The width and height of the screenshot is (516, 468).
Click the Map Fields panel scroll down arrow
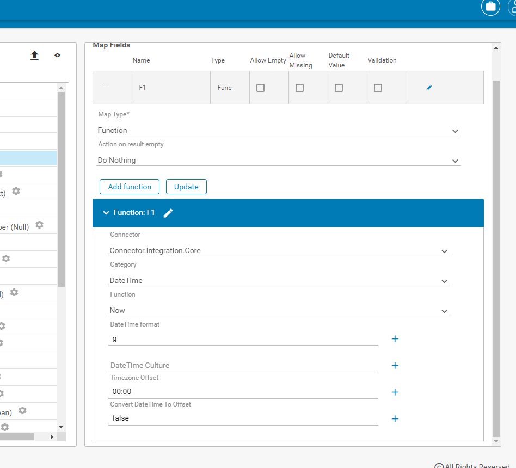(496, 441)
